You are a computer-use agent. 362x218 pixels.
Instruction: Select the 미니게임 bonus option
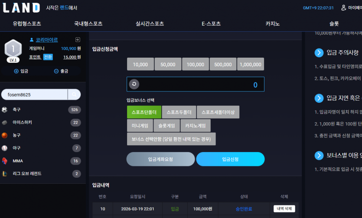[140, 126]
